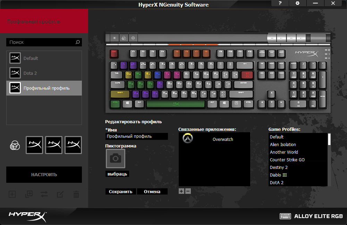The image size is (347, 225).
Task: Click the orange F5 key
Action: pyautogui.click(x=177, y=53)
